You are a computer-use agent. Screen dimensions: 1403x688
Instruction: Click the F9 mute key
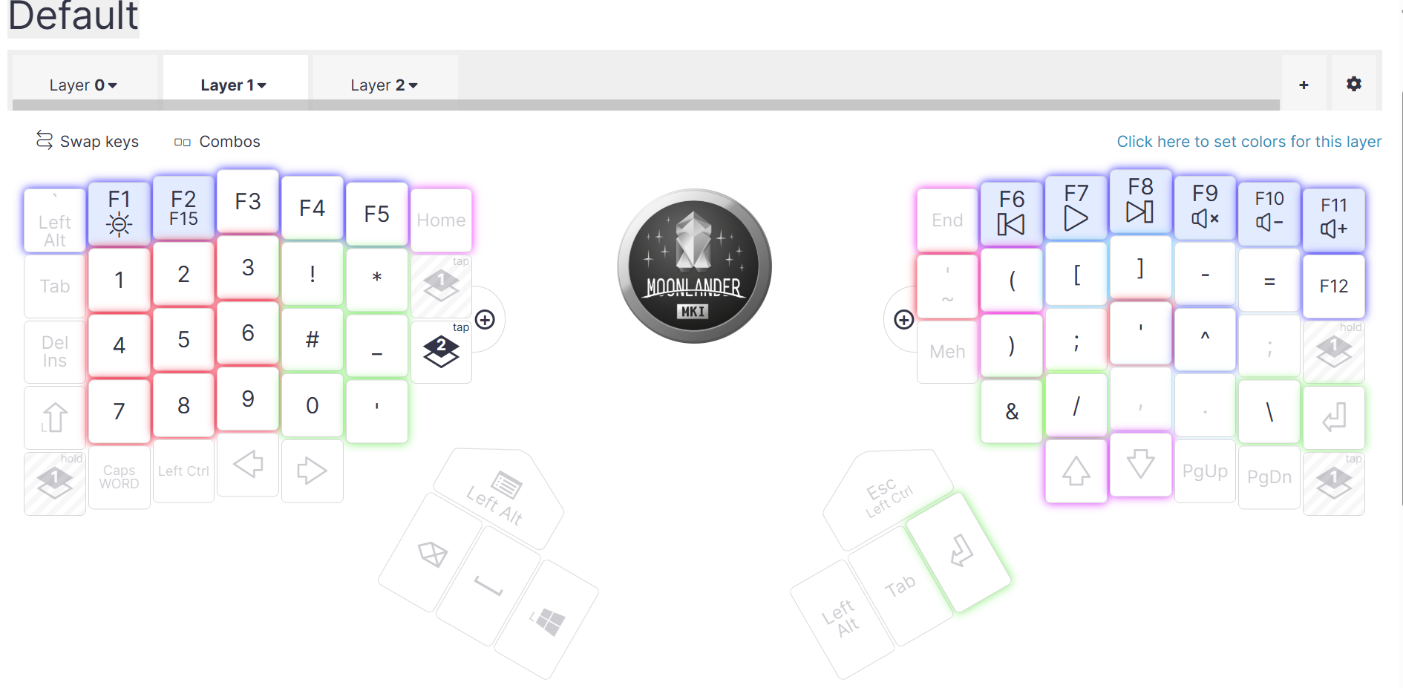click(1205, 207)
